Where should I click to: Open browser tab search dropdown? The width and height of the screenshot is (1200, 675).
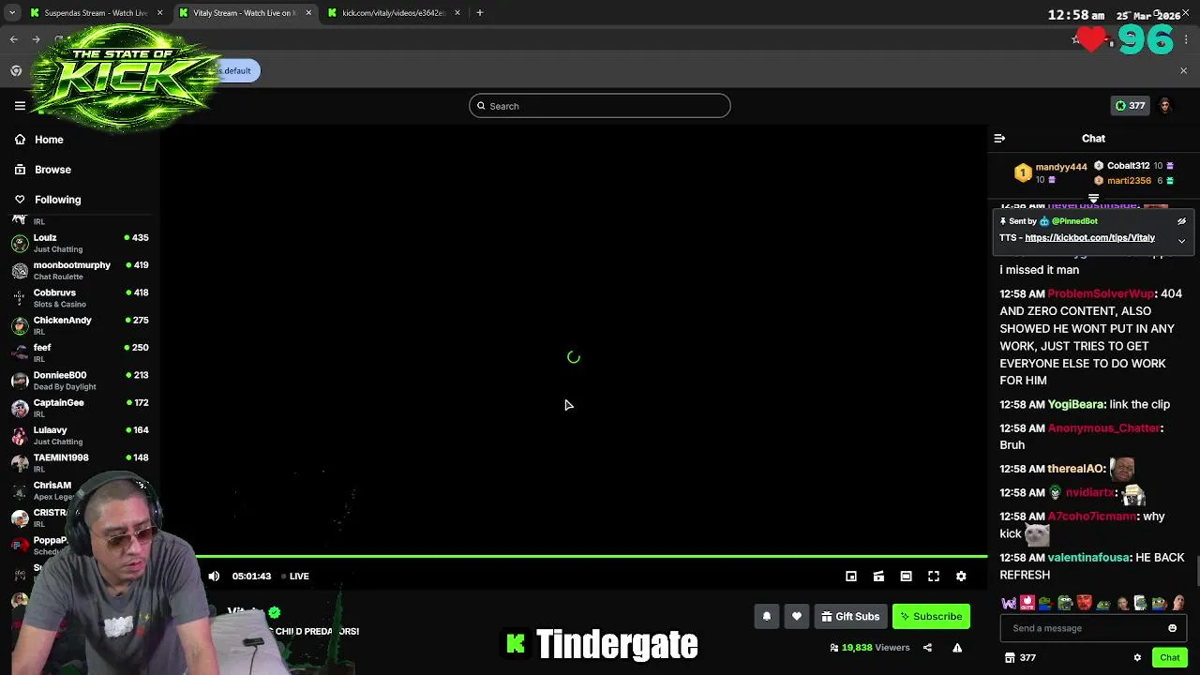coord(12,13)
